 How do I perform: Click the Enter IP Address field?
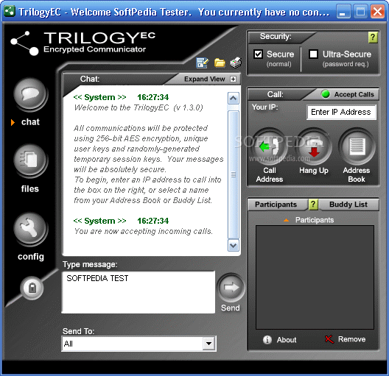point(341,112)
